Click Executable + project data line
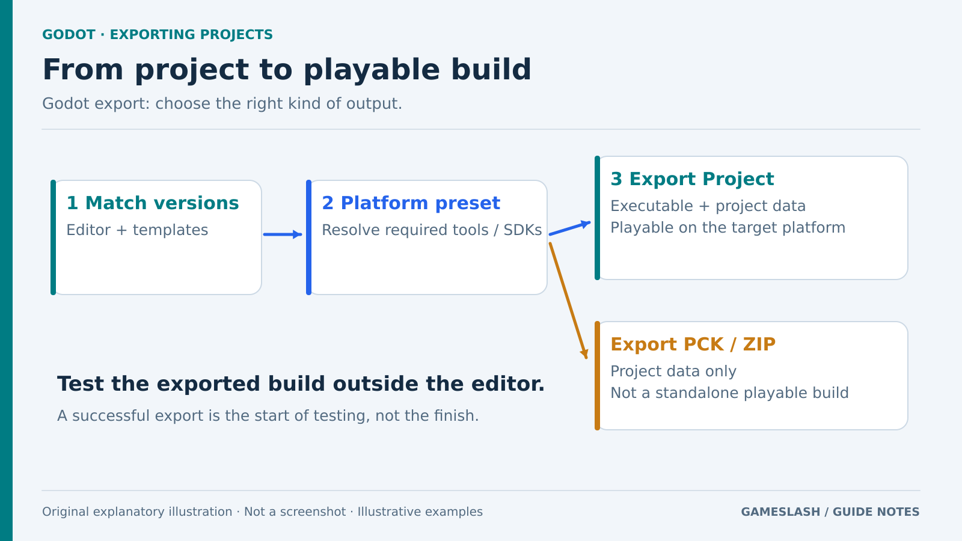This screenshot has width=962, height=541. 708,206
